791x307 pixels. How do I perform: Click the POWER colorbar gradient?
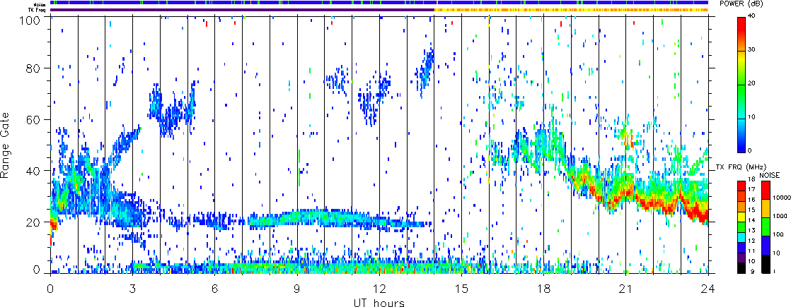[x=741, y=85]
